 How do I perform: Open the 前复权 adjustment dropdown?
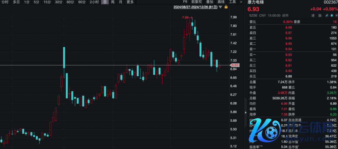197,2
